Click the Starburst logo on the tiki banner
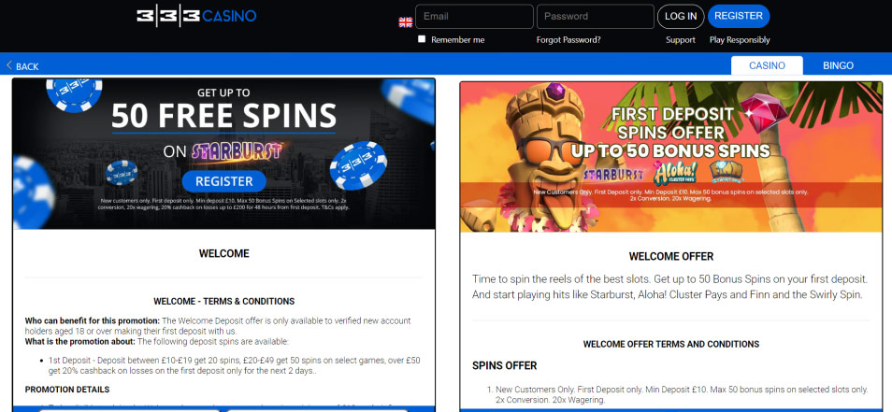The height and width of the screenshot is (412, 892). [x=613, y=174]
